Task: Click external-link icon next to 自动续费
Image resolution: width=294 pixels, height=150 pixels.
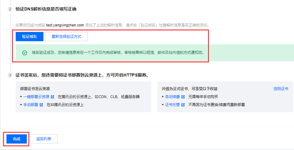Action: [183, 97]
